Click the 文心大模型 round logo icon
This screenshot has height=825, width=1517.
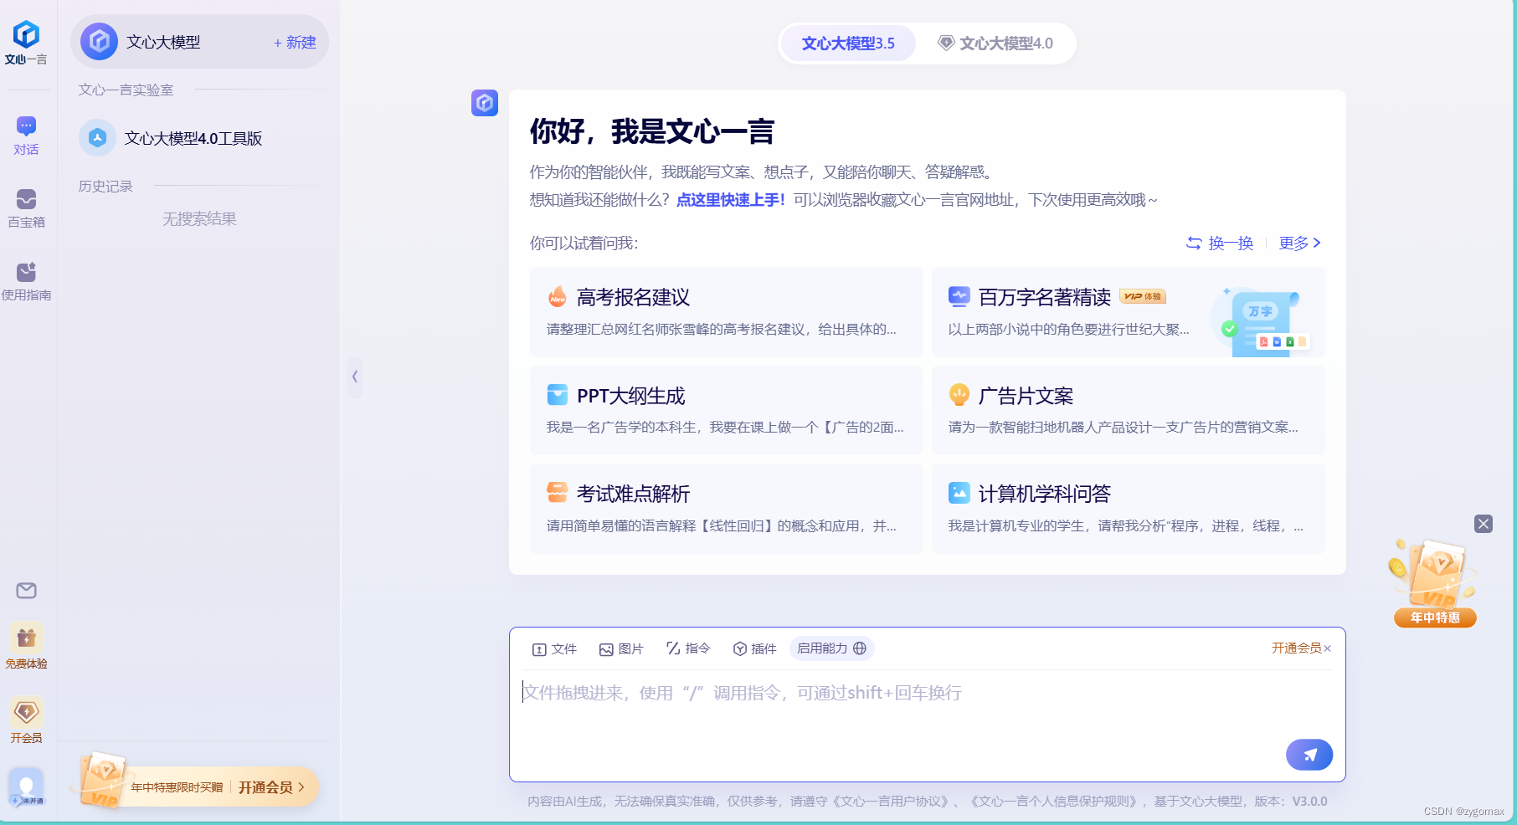[99, 41]
